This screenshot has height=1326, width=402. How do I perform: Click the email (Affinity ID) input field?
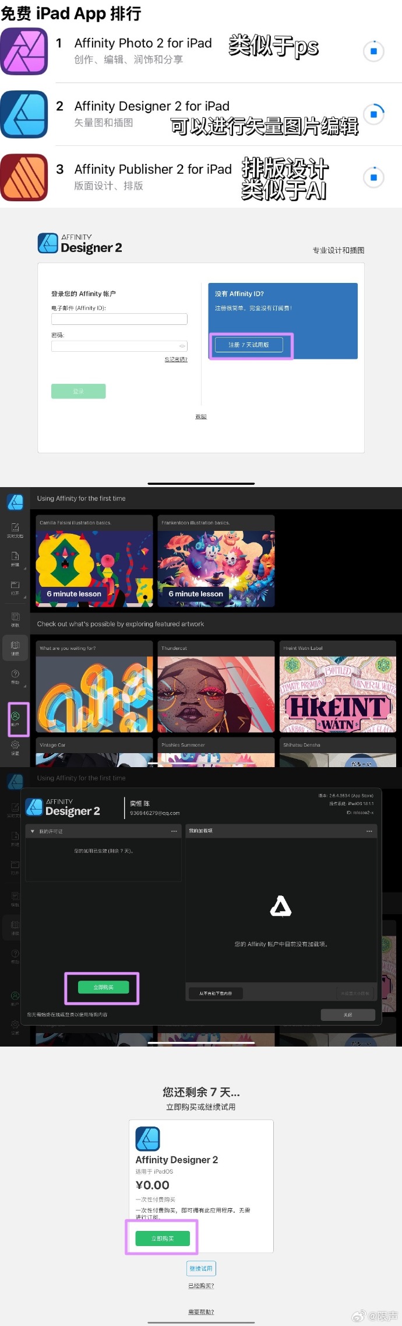[119, 319]
